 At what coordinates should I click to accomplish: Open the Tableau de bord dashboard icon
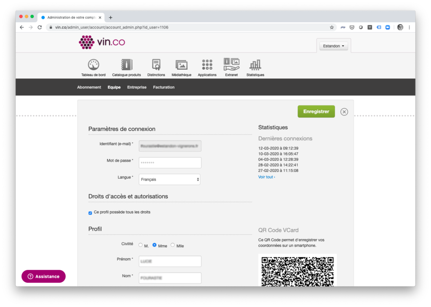[x=93, y=65]
